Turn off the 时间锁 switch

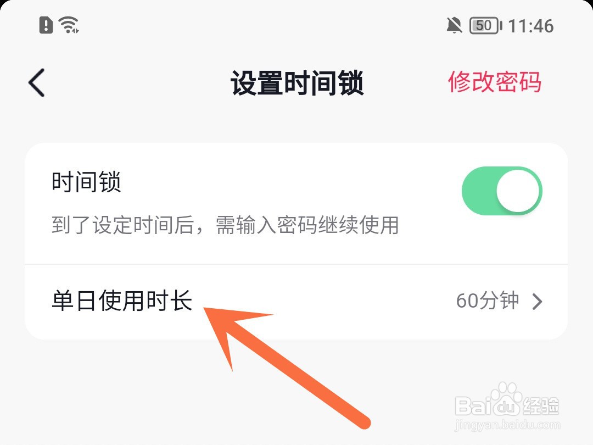pos(502,191)
